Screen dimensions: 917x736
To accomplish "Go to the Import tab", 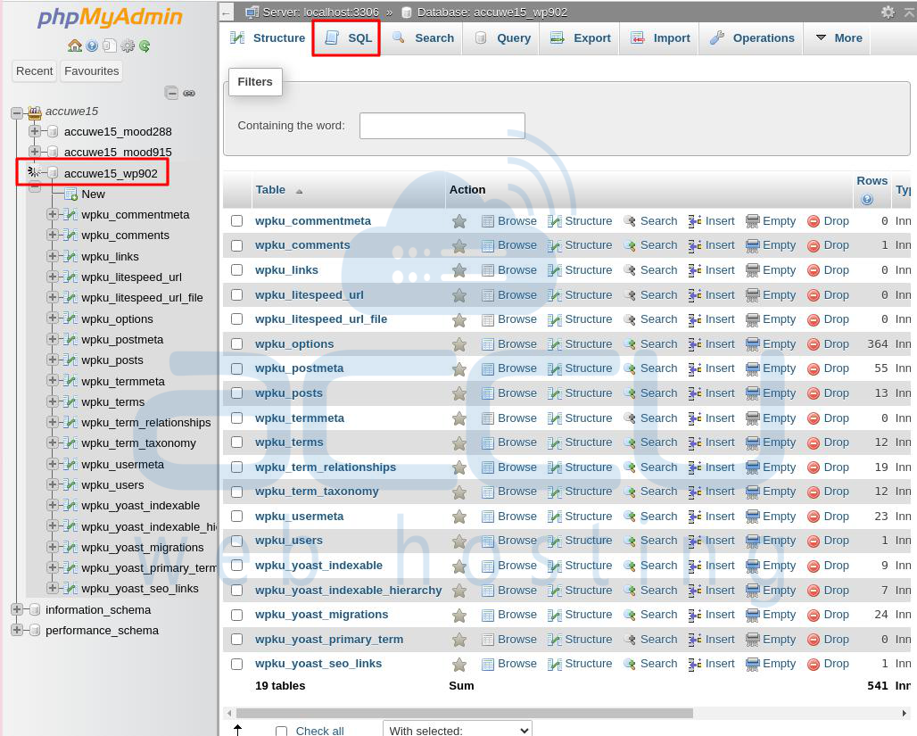I will [660, 38].
